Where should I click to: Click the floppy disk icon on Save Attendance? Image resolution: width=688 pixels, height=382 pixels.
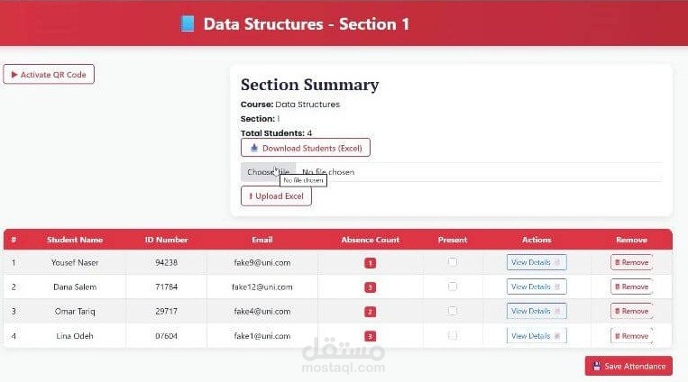click(597, 366)
